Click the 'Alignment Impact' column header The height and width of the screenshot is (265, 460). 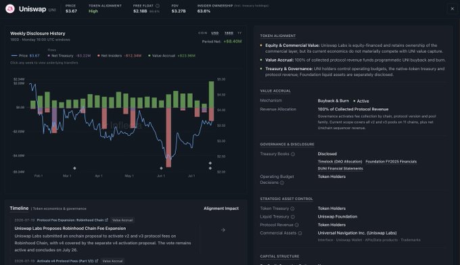click(221, 208)
